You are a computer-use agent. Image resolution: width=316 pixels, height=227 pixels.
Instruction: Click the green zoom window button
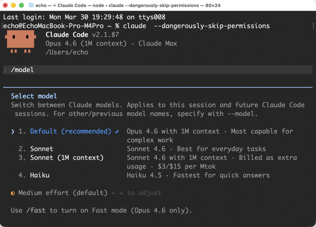(x=21, y=5)
